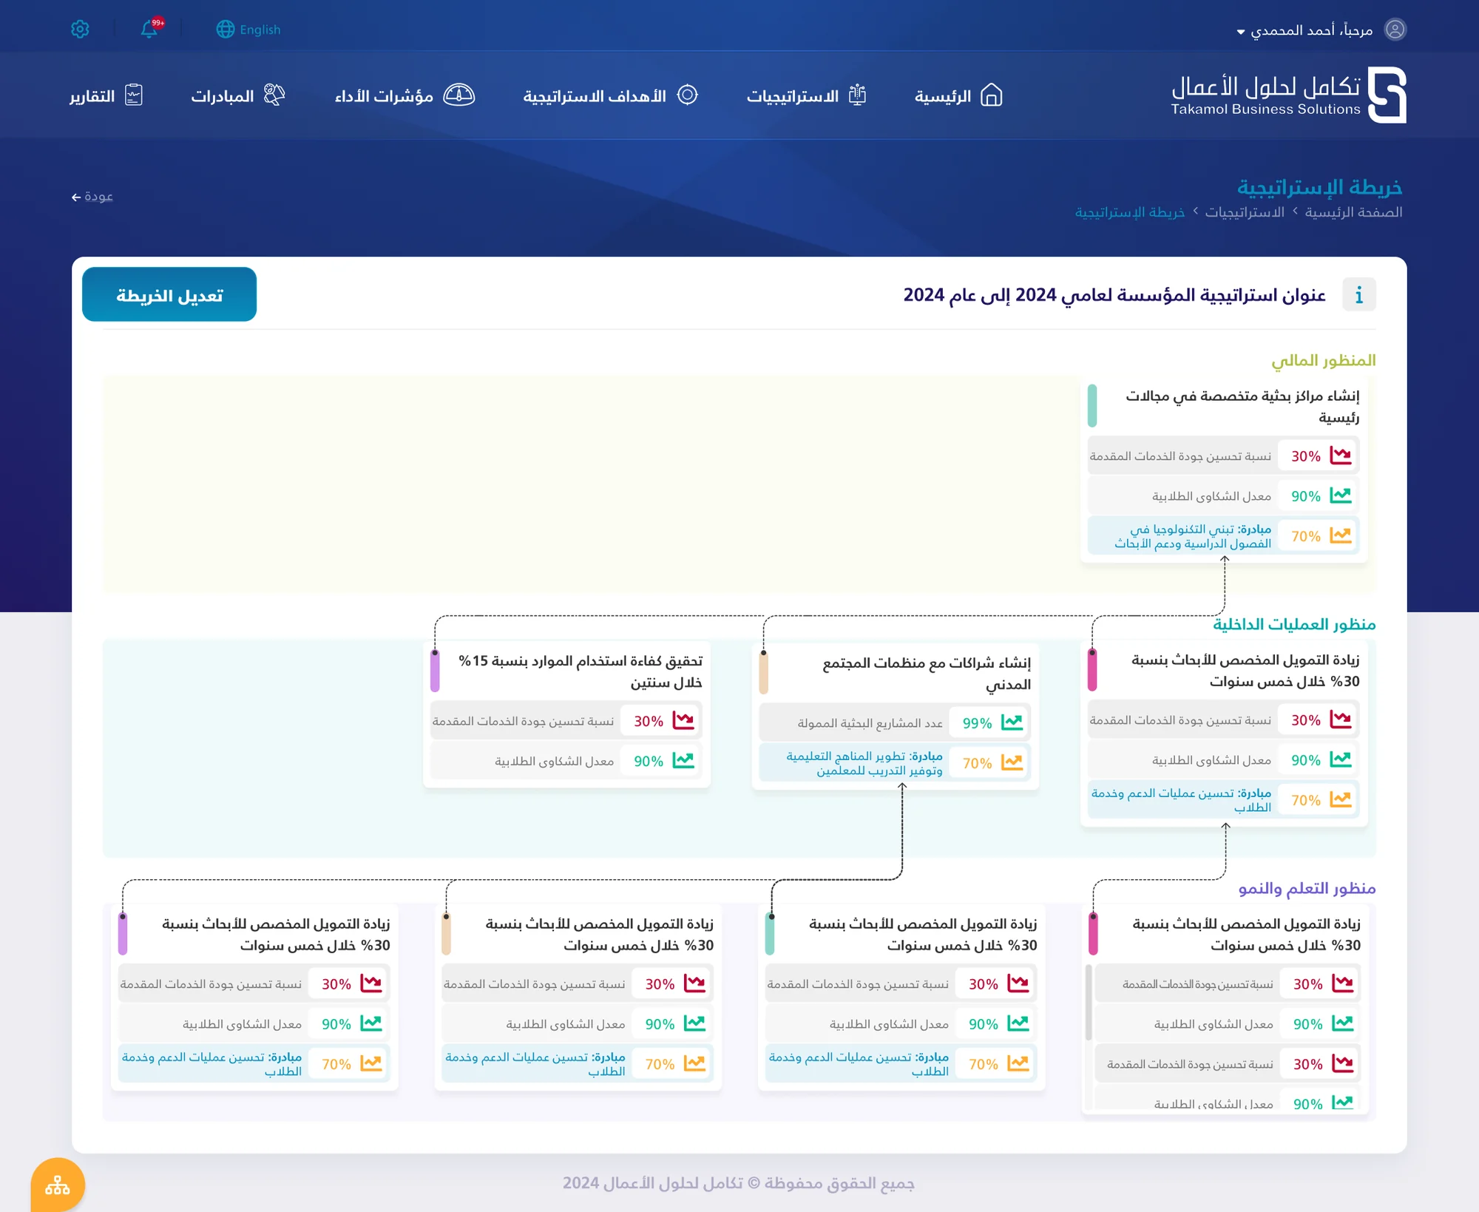
Task: Open الاستراتيجيات menu item
Action: pos(806,95)
